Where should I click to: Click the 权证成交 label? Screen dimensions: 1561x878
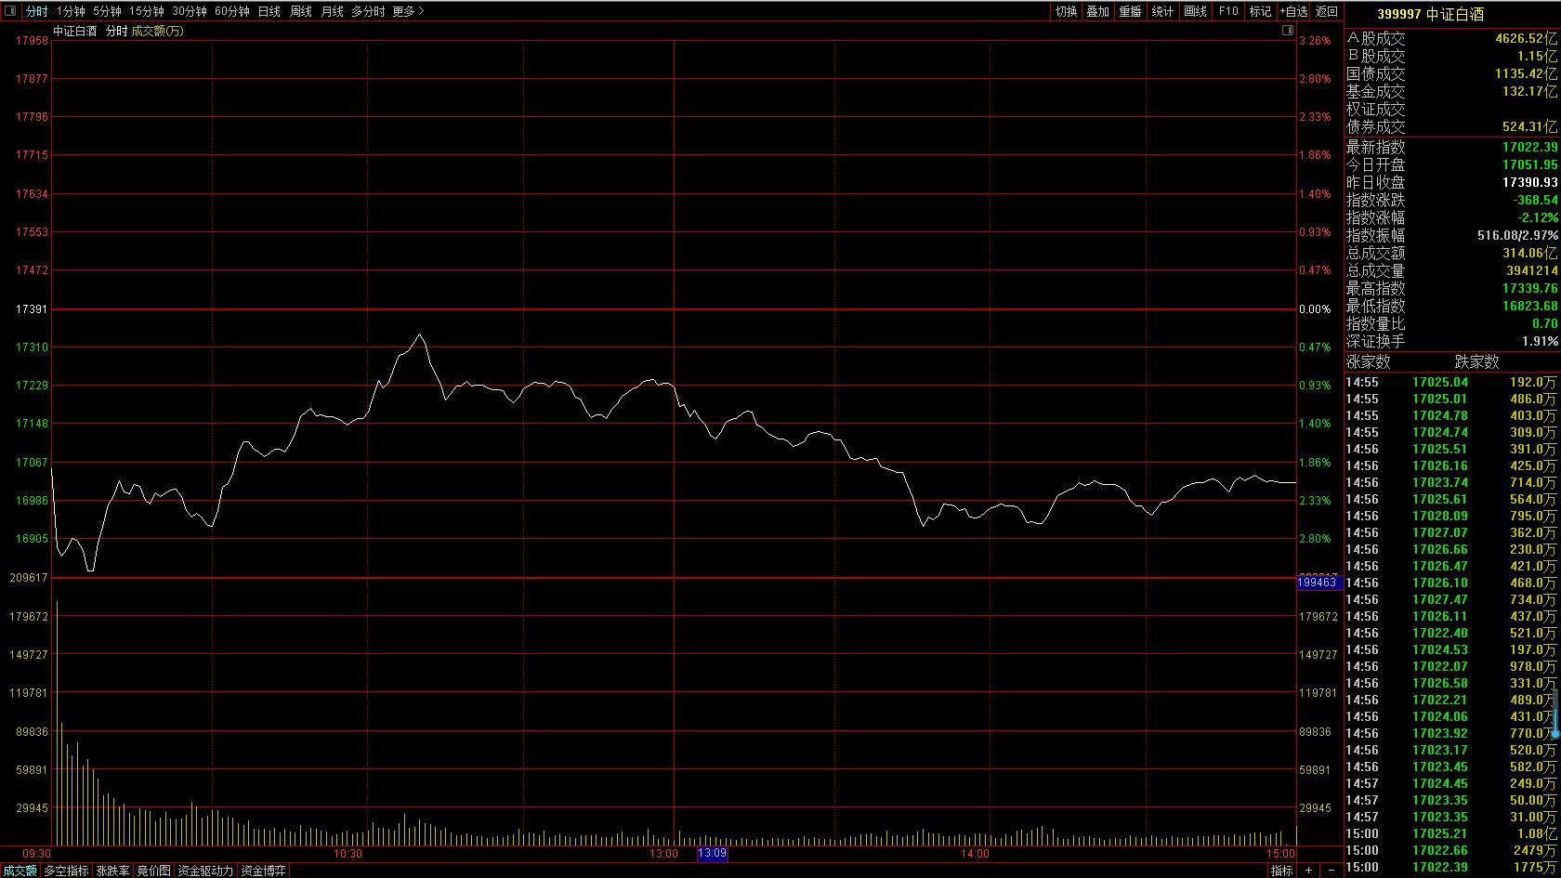[x=1376, y=109]
